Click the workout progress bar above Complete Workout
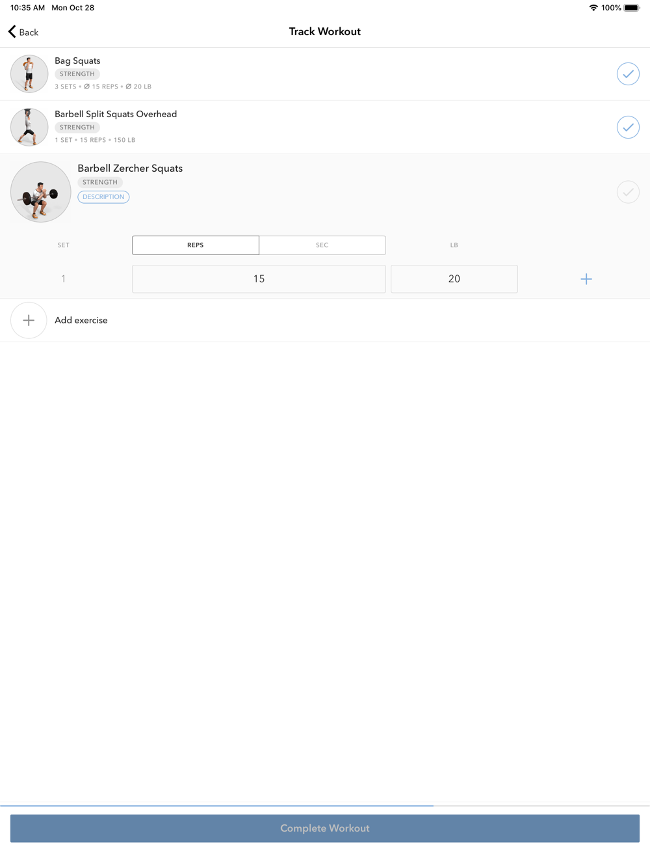 325,806
